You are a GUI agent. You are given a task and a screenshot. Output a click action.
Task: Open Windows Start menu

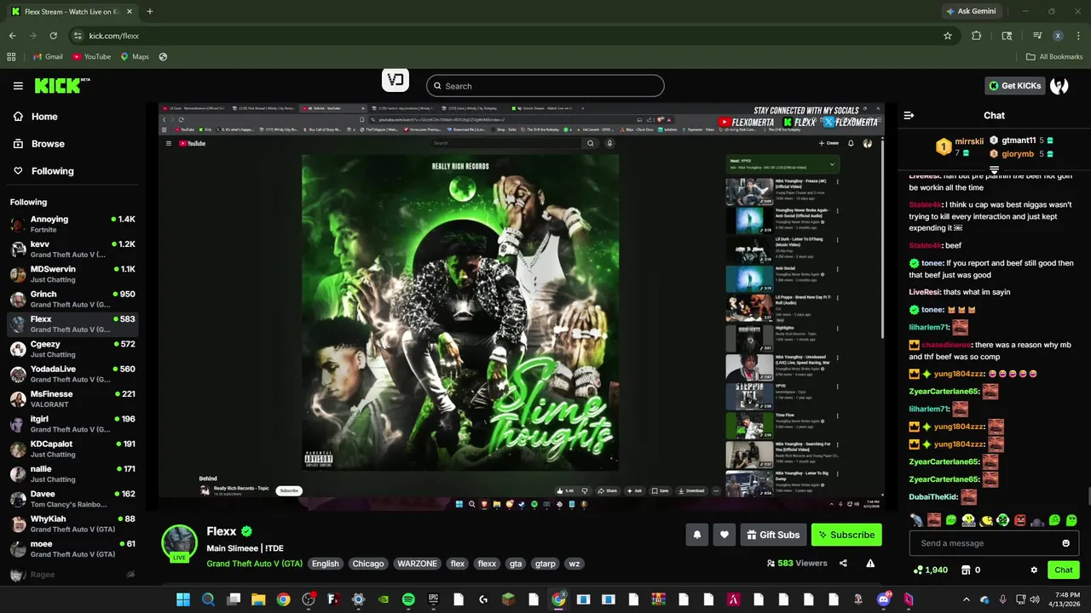[x=183, y=599]
